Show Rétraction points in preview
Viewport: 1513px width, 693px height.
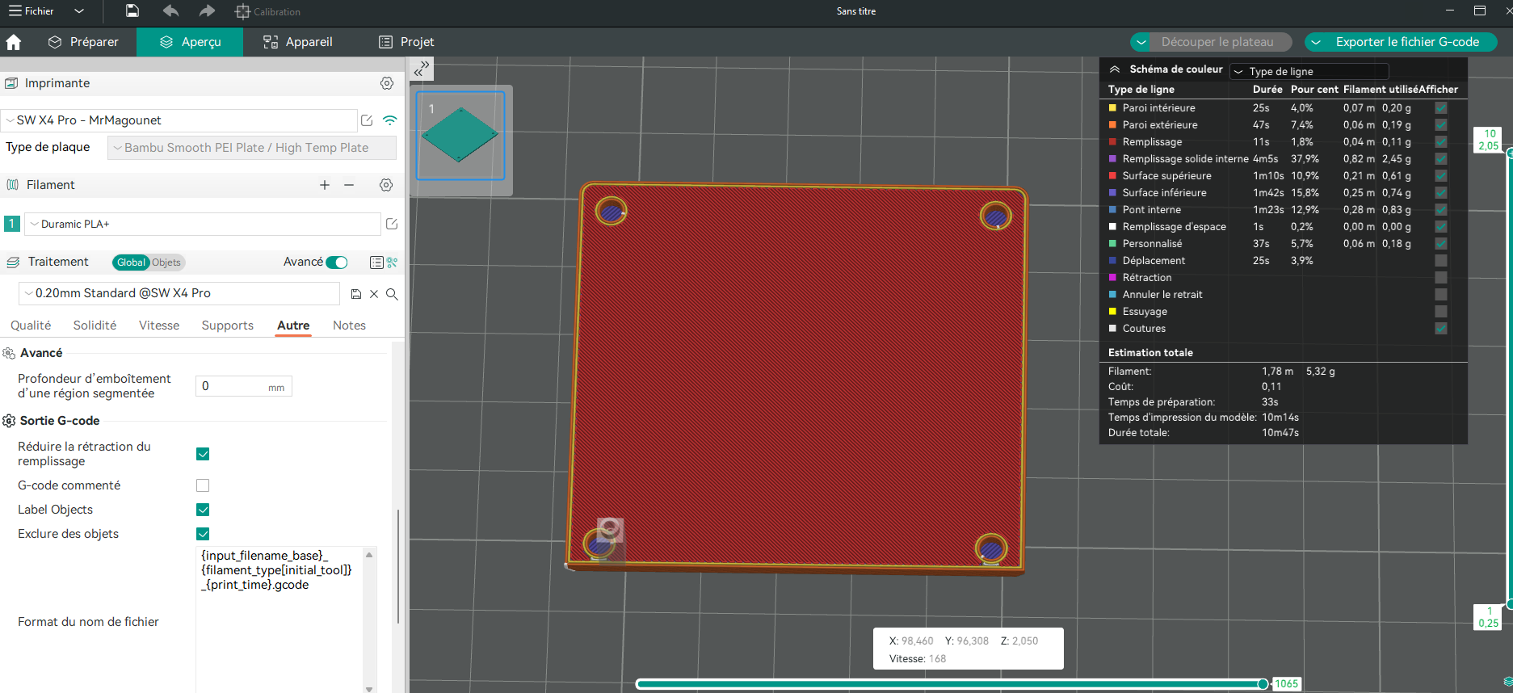tap(1440, 278)
